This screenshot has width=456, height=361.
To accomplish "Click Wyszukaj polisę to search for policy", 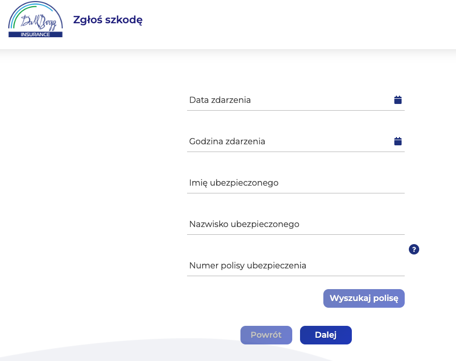I will 364,298.
